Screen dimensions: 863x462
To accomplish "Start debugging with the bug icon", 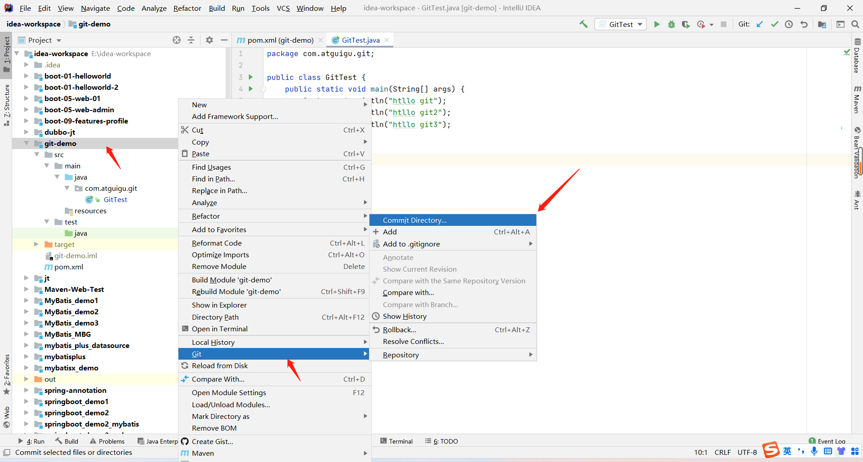I will tap(671, 24).
